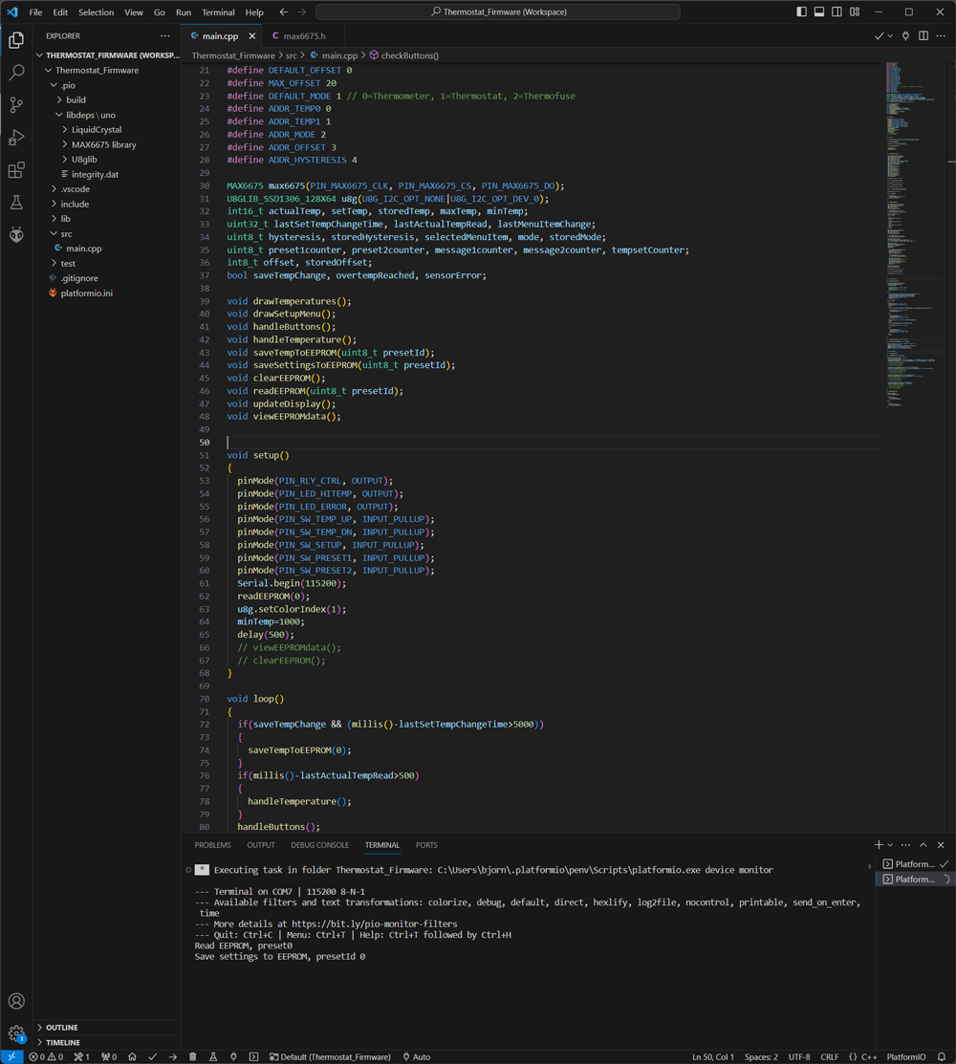
Task: Click the Split Editor Right icon
Action: [x=923, y=35]
